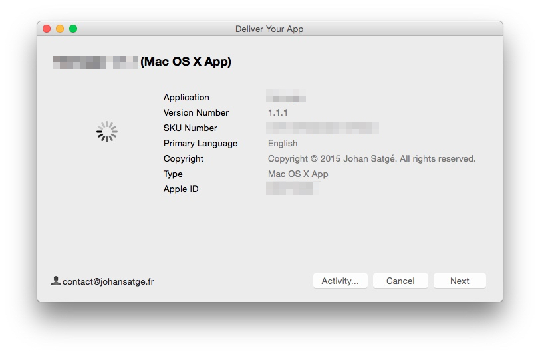Click the Version Number value 1.1.1
This screenshot has height=355, width=540.
coord(277,113)
